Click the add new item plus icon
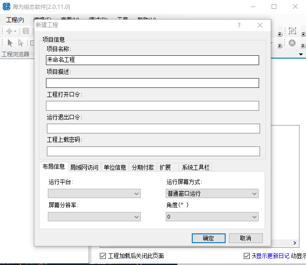Screen dimensions: 306x265 [9, 31]
